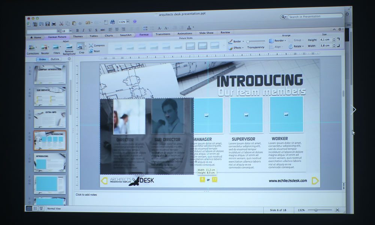Open the Border dropdown
Screen dimensions: 375x225
pyautogui.click(x=237, y=41)
